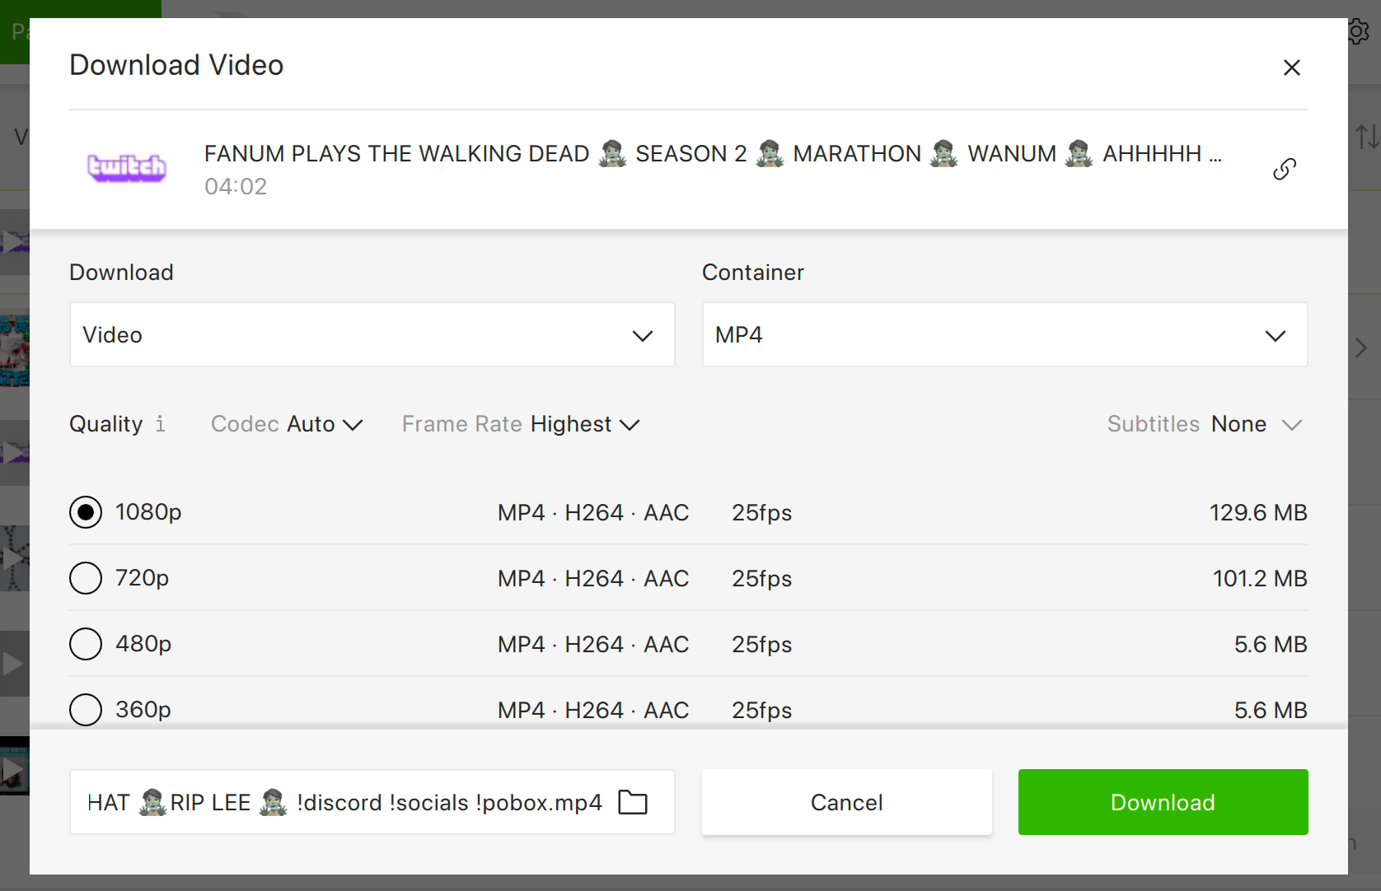Open settings gear in the background window
The height and width of the screenshot is (891, 1381).
[x=1359, y=32]
